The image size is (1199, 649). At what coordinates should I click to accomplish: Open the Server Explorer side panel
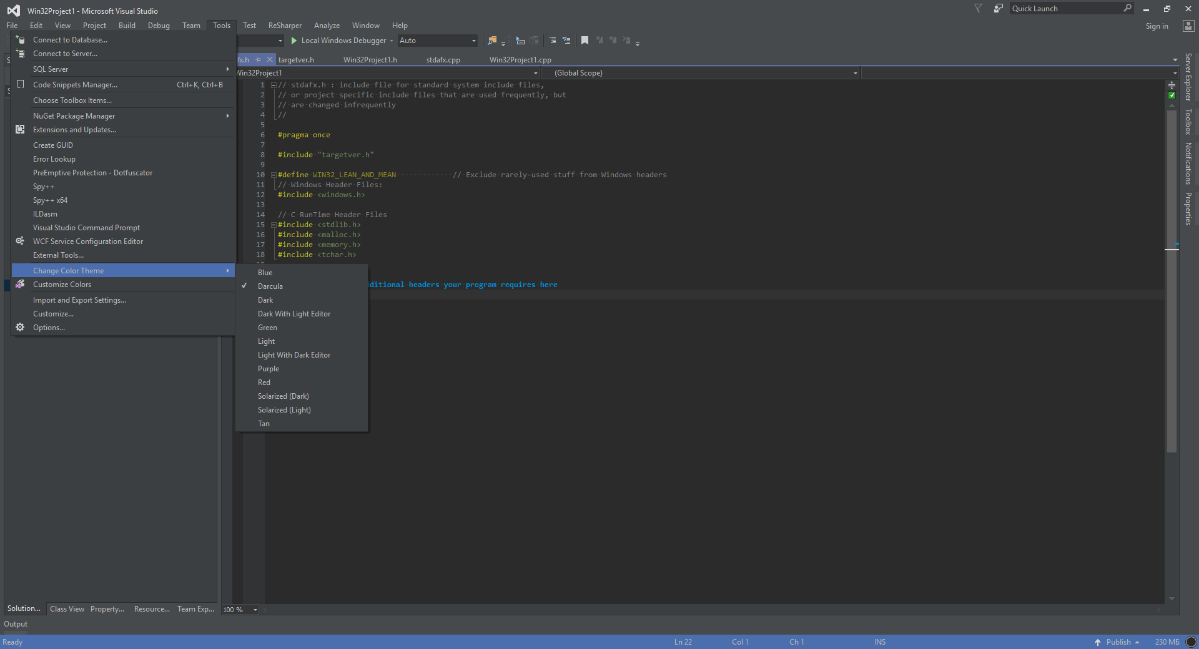tap(1188, 77)
